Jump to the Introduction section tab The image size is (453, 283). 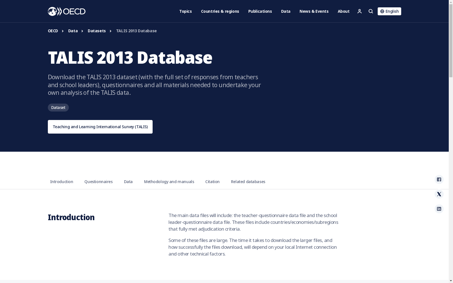(x=62, y=182)
